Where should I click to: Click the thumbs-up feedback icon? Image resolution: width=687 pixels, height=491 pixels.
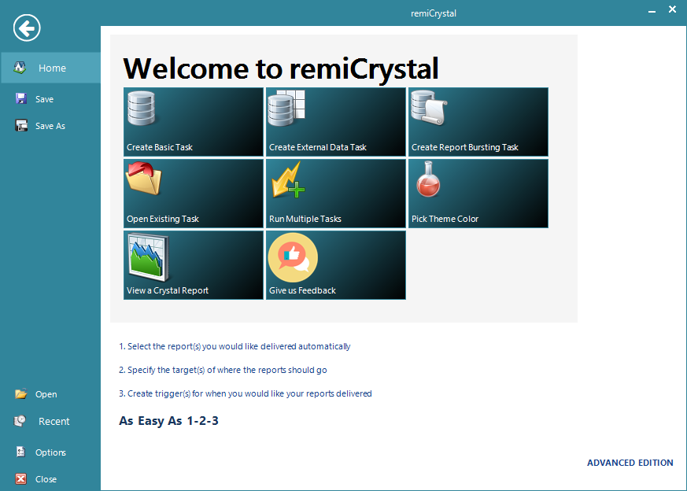tap(293, 257)
